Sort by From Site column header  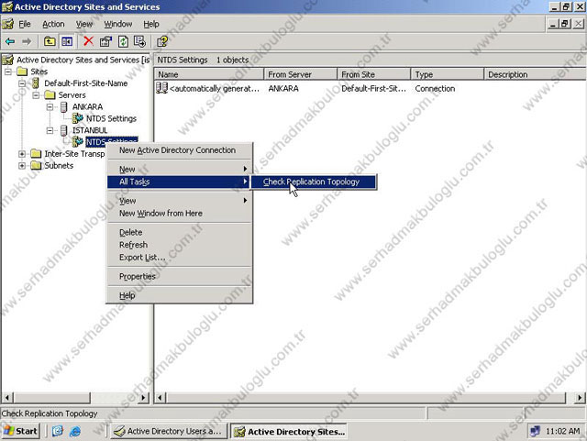[374, 74]
